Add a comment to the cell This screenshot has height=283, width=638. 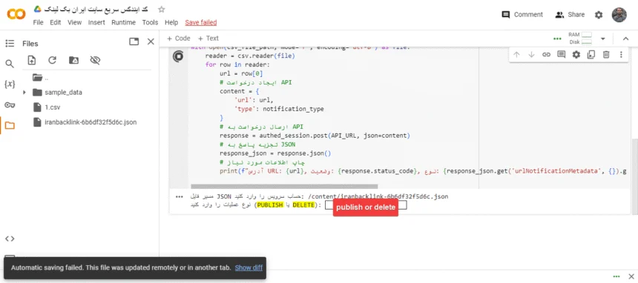(x=562, y=55)
